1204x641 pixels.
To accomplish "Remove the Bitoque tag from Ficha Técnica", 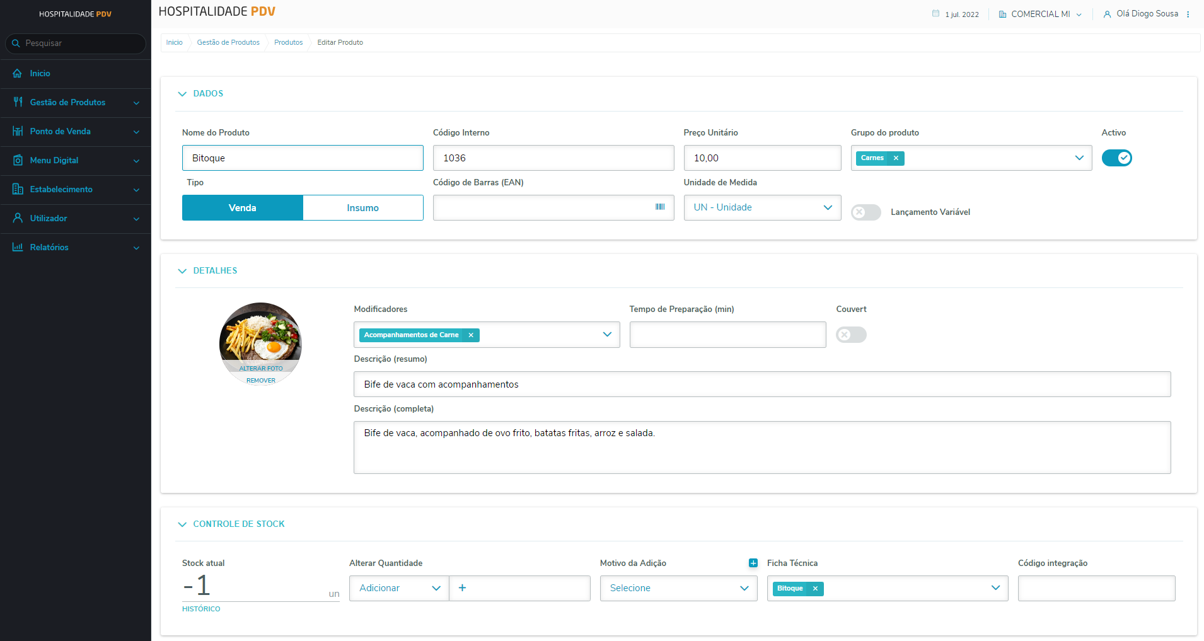I will [x=815, y=589].
